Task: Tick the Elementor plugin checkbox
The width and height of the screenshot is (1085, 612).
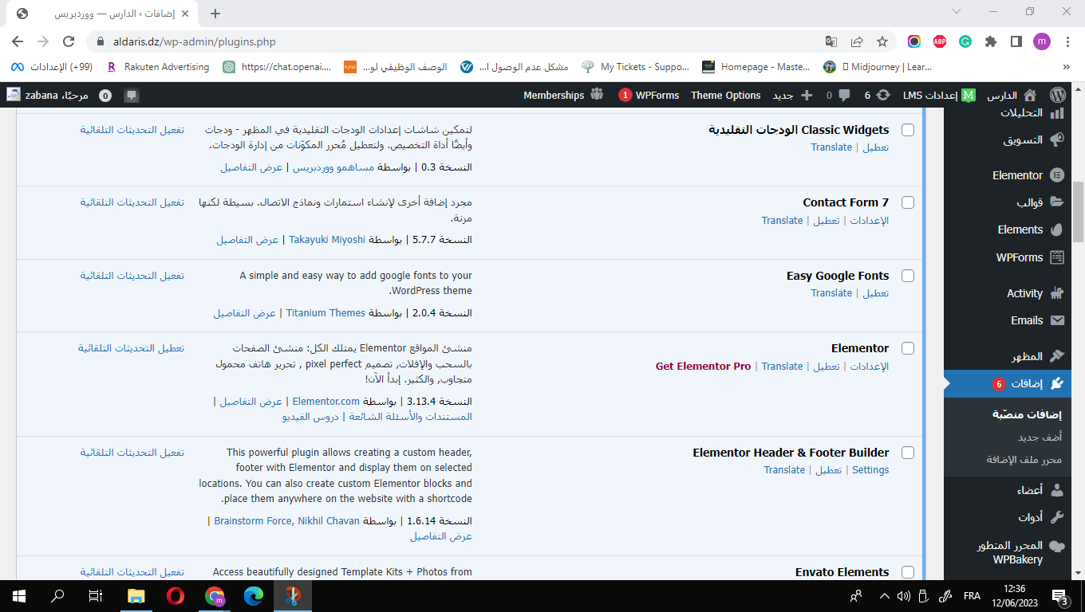Action: pos(907,348)
